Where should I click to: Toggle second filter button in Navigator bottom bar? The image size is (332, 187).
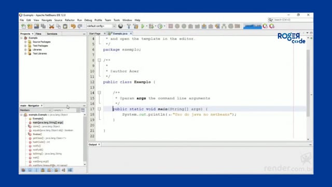tap(30, 170)
